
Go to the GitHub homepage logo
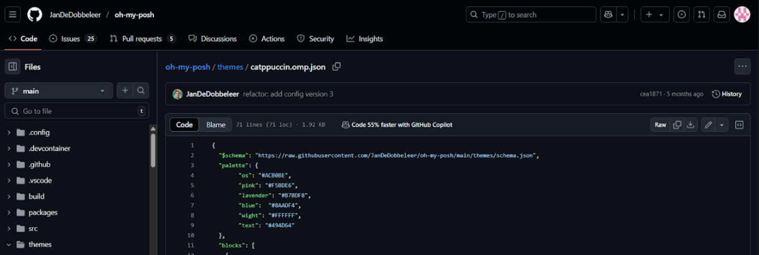[35, 15]
